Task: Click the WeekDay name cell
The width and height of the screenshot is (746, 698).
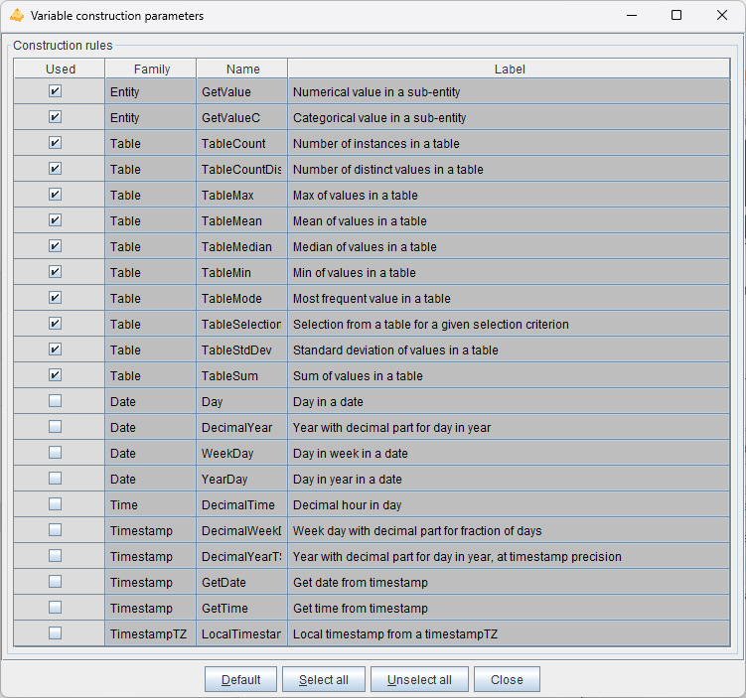Action: [x=241, y=453]
